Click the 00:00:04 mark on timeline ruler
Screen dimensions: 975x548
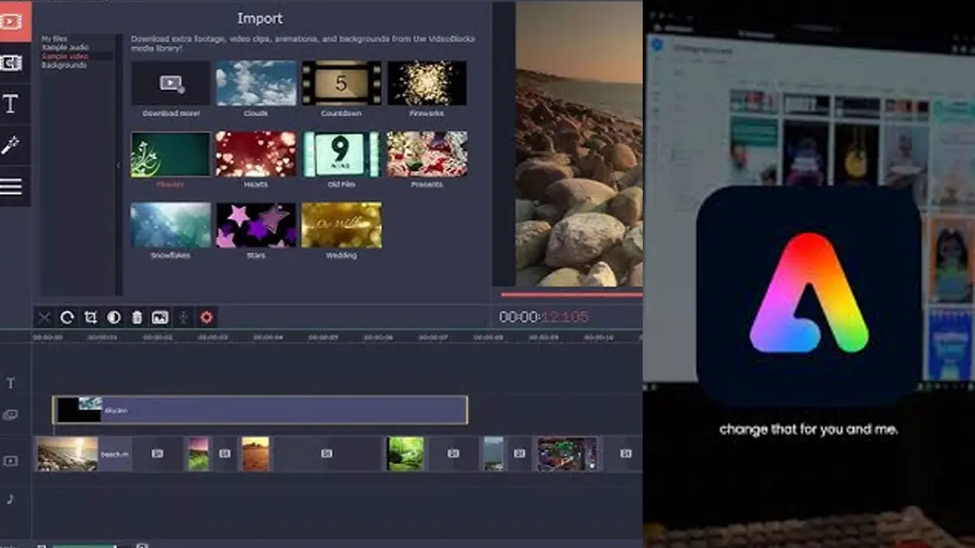pos(267,337)
